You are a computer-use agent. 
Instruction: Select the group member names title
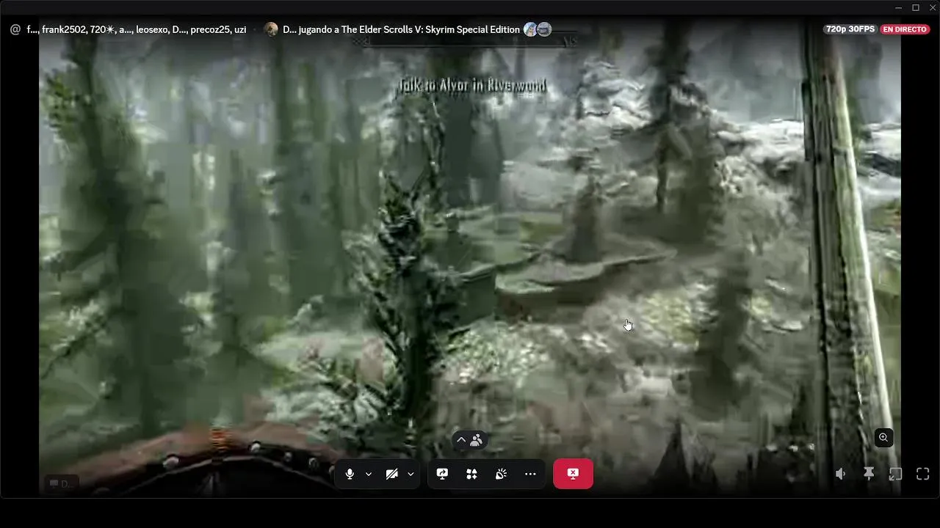click(x=137, y=29)
